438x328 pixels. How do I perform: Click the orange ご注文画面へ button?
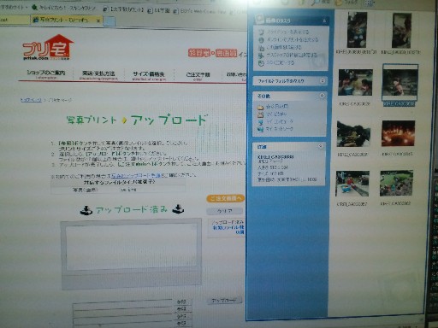point(225,198)
